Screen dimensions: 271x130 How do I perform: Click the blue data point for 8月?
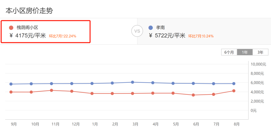[x=234, y=83]
